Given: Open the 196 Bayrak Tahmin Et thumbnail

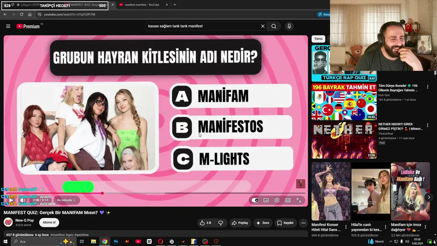Looking at the screenshot, I should (x=344, y=102).
